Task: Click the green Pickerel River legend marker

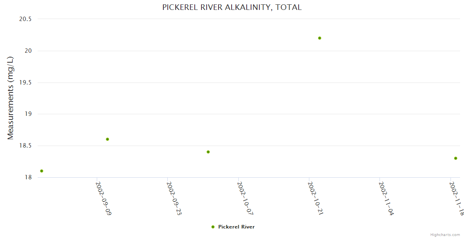Action: coord(213,227)
